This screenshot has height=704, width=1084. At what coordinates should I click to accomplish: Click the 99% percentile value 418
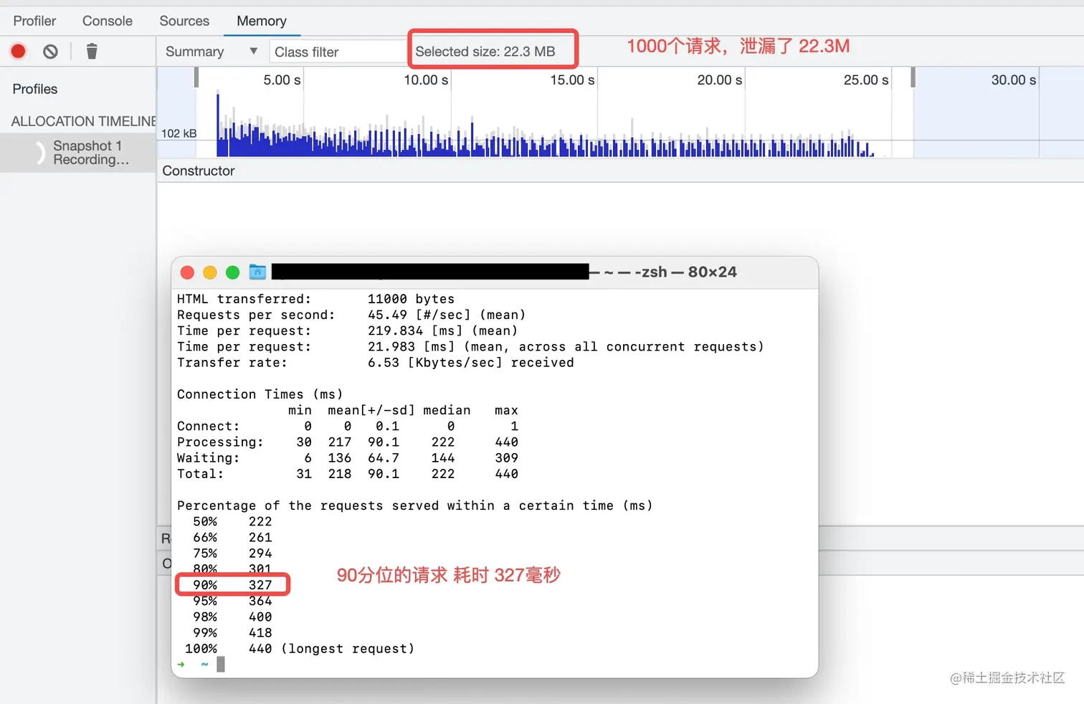[x=260, y=633]
